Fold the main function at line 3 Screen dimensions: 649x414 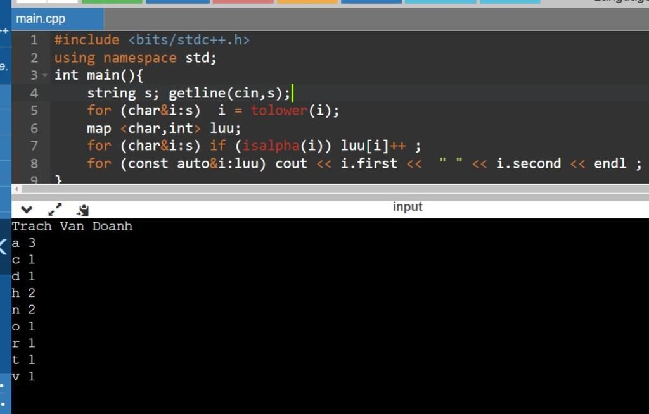[x=45, y=75]
